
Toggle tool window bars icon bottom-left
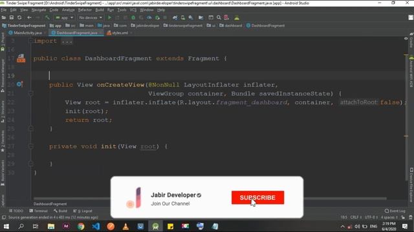4,218
